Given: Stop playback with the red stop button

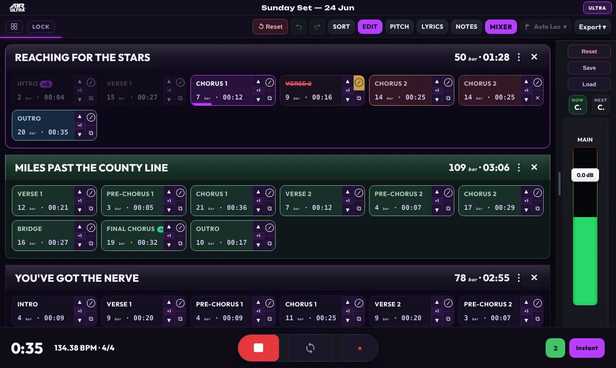Looking at the screenshot, I should click(x=258, y=348).
